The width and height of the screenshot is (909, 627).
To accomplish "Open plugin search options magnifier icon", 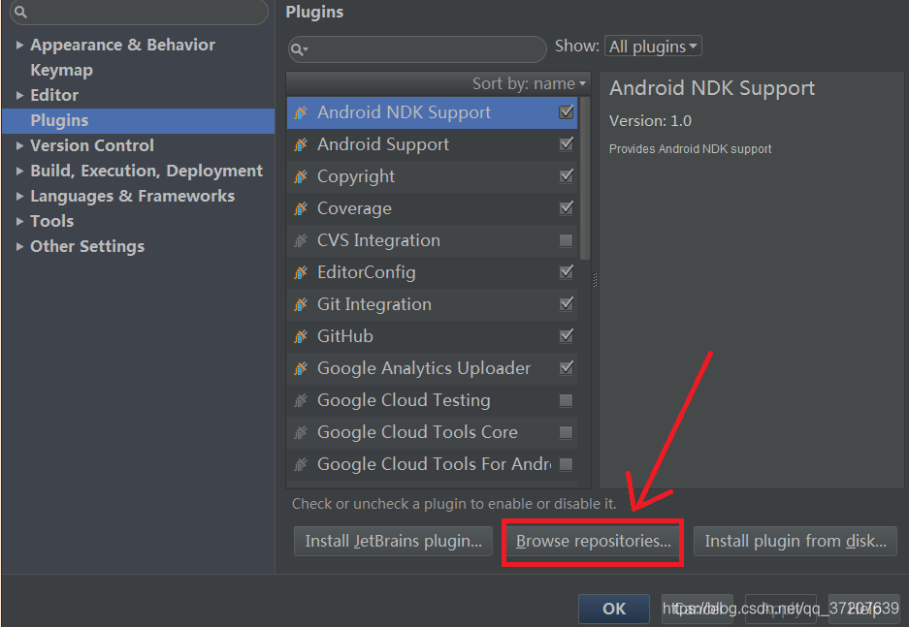I will click(299, 49).
